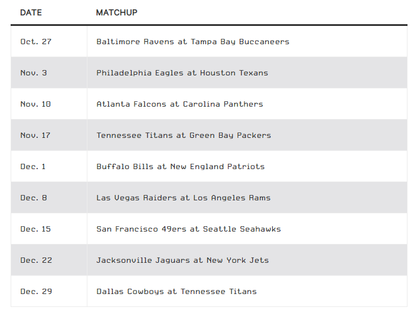Click Philadelphia Eagles at Houston Texans matchup
The height and width of the screenshot is (317, 414).
click(x=182, y=73)
